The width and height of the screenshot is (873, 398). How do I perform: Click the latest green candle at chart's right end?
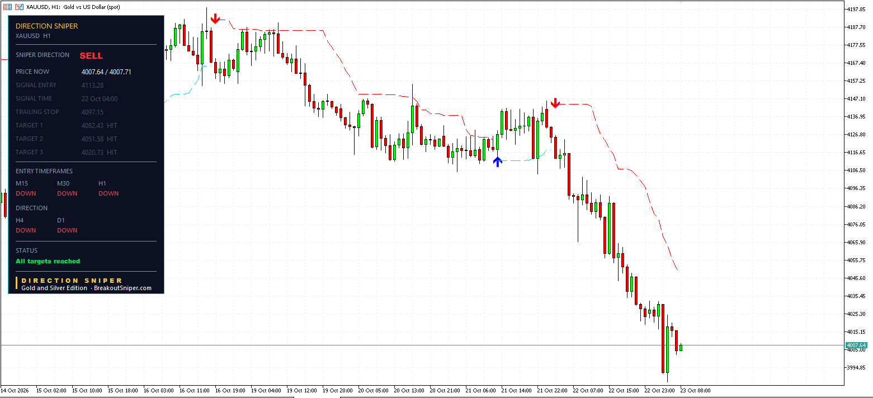(x=681, y=348)
